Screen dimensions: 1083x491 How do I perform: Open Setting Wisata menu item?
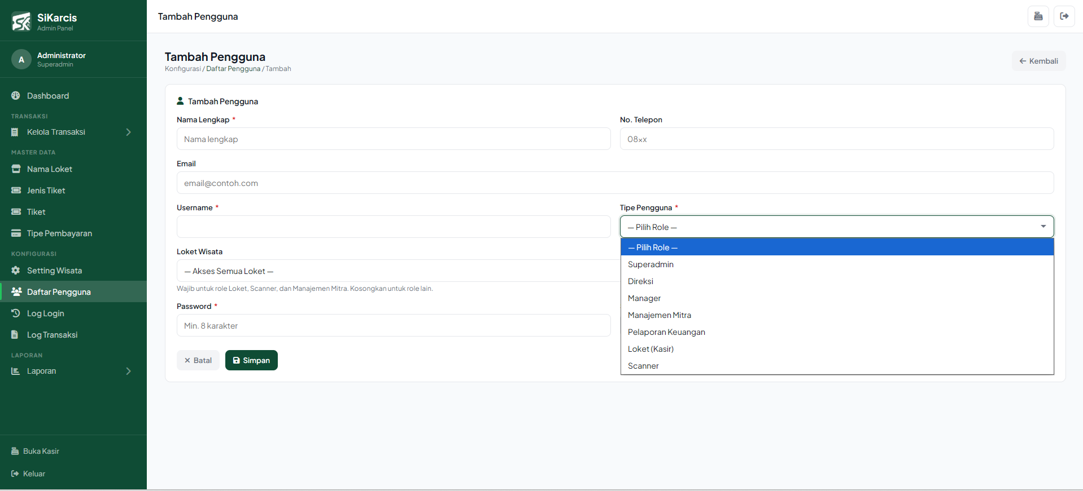[73, 271]
